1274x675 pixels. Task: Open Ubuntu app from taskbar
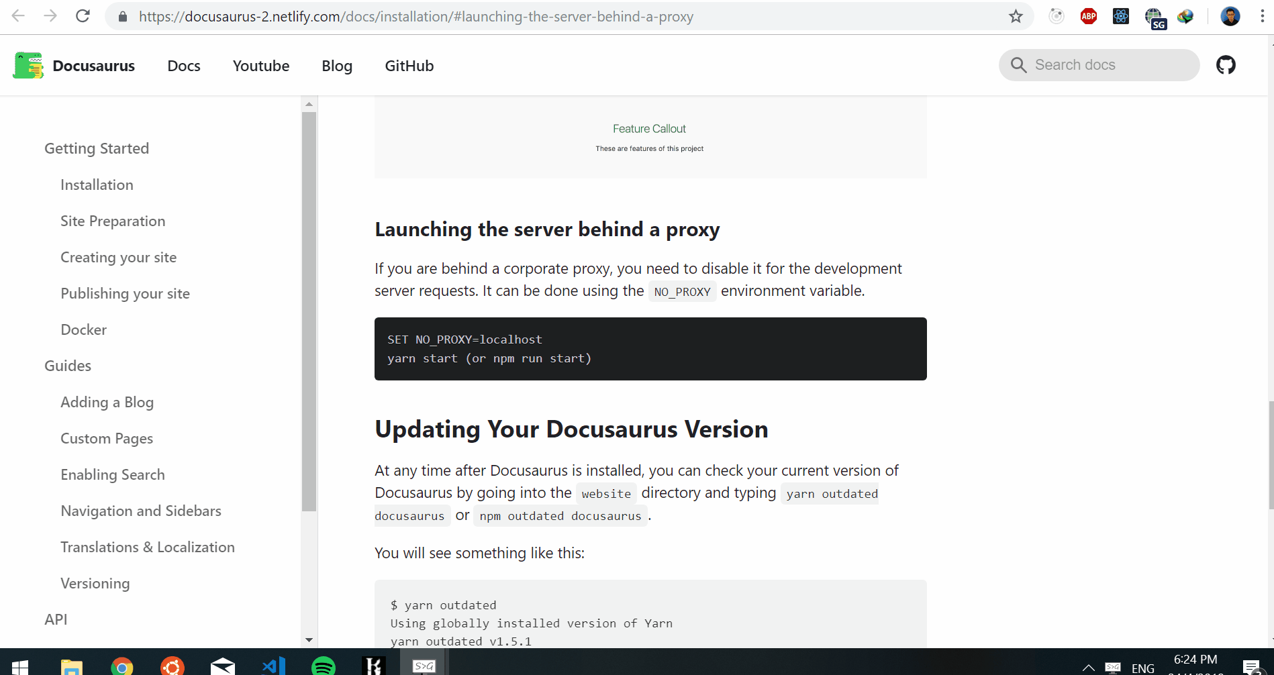[x=173, y=666]
